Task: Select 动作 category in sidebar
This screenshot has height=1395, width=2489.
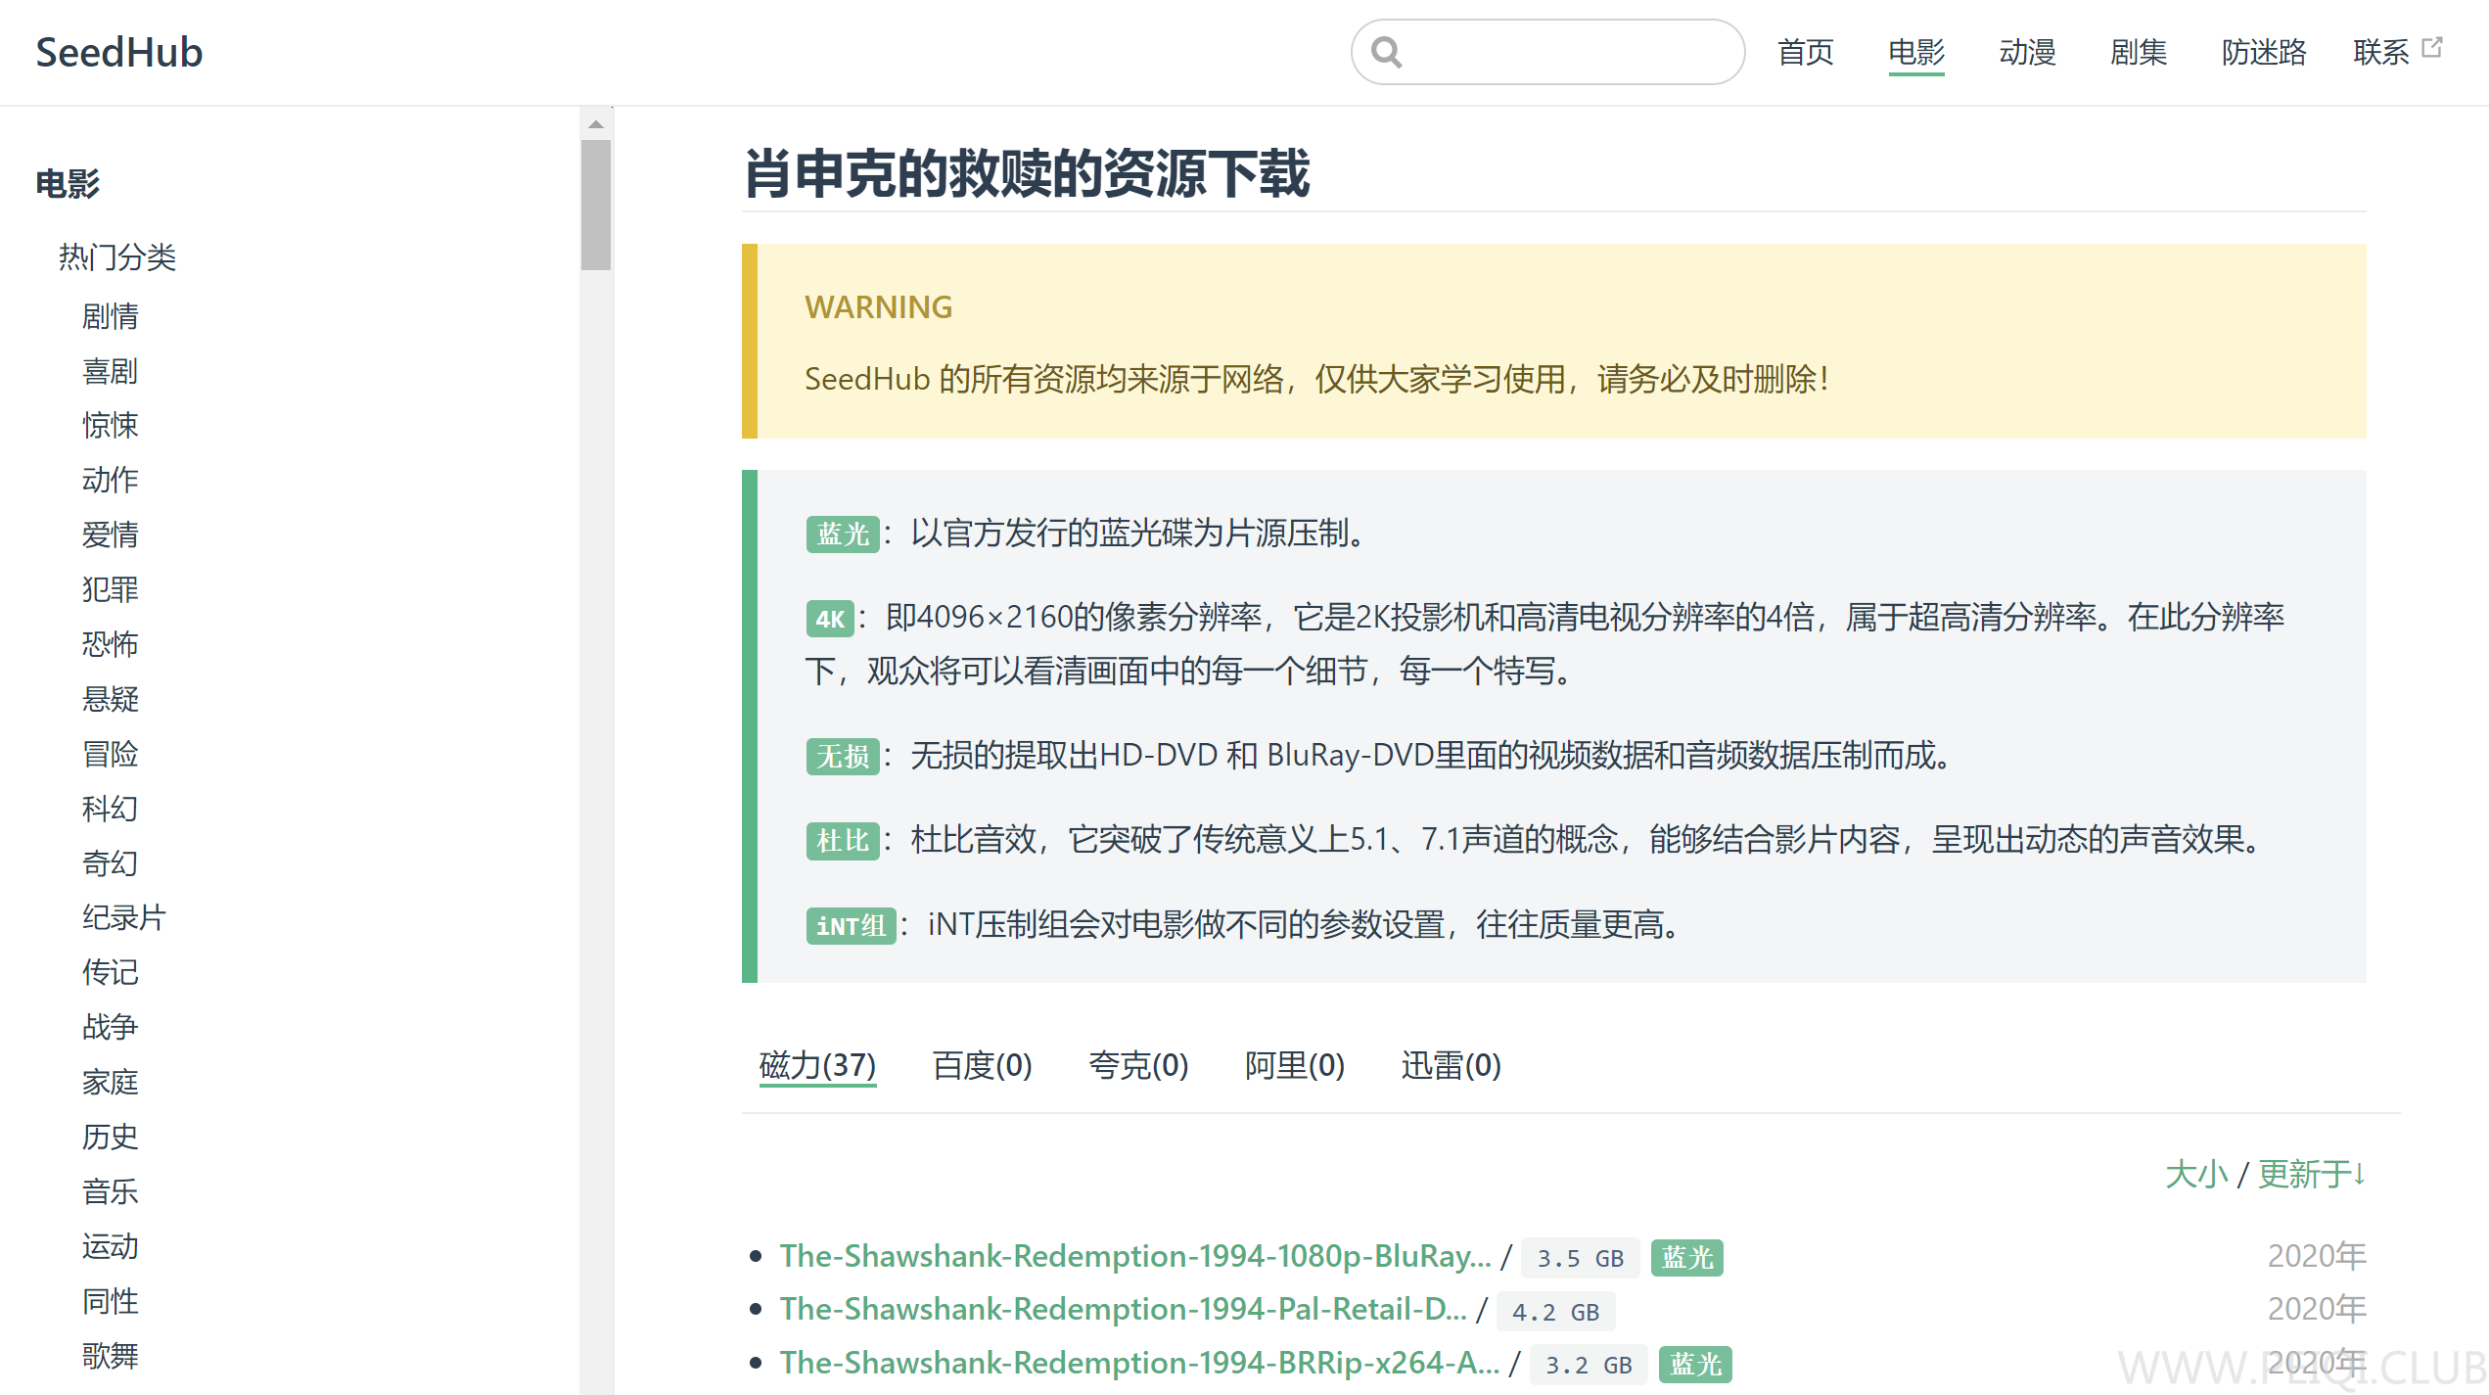Action: coord(111,481)
